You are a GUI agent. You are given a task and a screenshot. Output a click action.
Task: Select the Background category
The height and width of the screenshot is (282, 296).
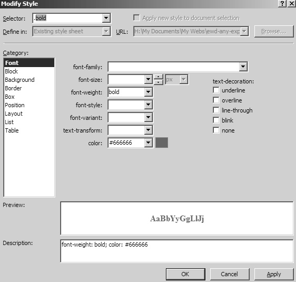click(x=19, y=80)
